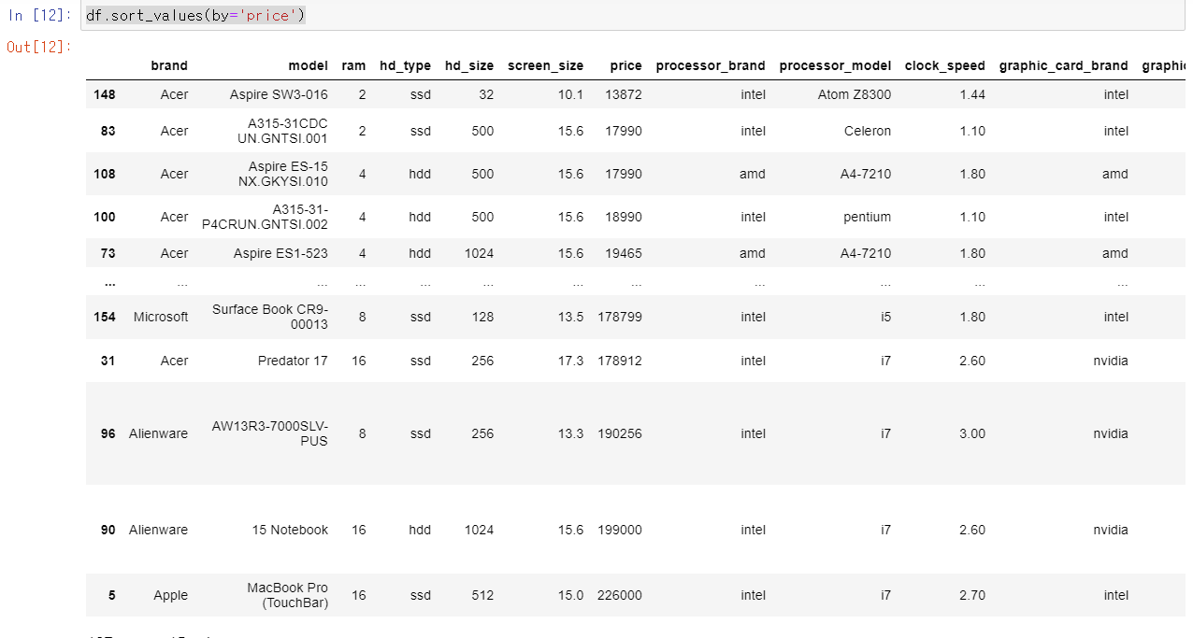Screen dimensions: 1193x638
Task: Click the model column header
Action: point(309,65)
